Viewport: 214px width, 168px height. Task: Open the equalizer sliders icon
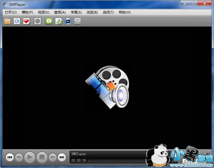click(77, 21)
